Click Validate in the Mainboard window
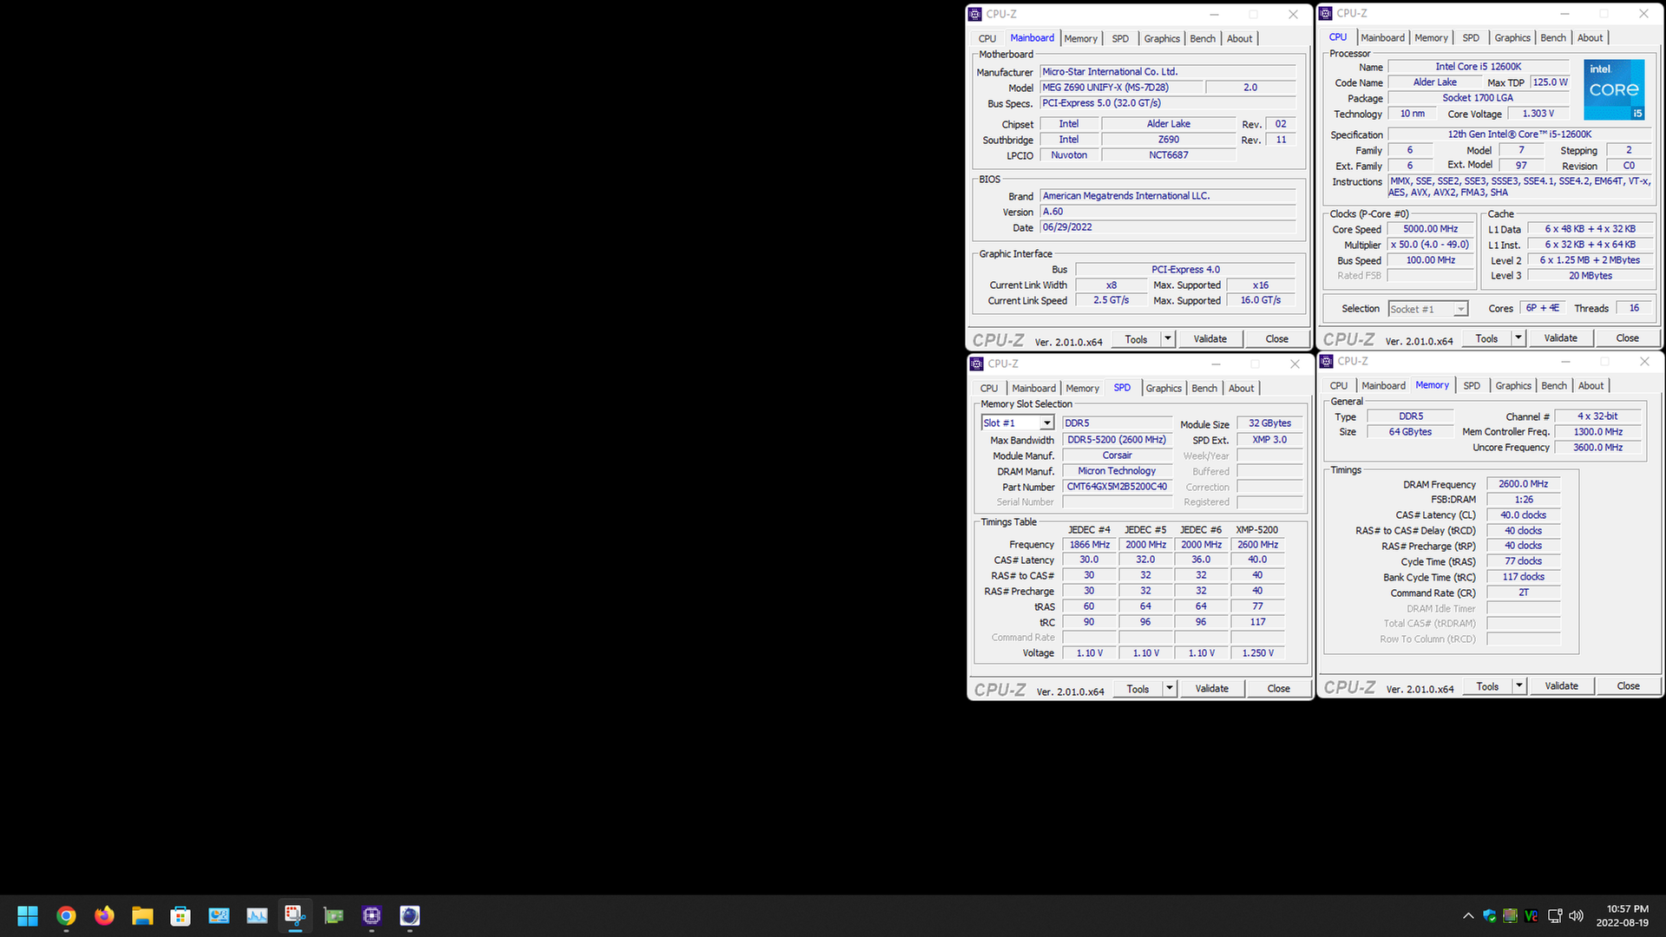The width and height of the screenshot is (1666, 937). 1210,338
